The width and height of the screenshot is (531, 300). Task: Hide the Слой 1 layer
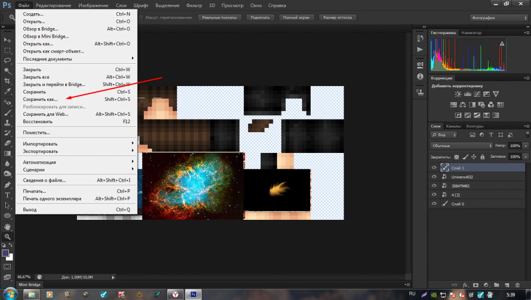pos(434,167)
